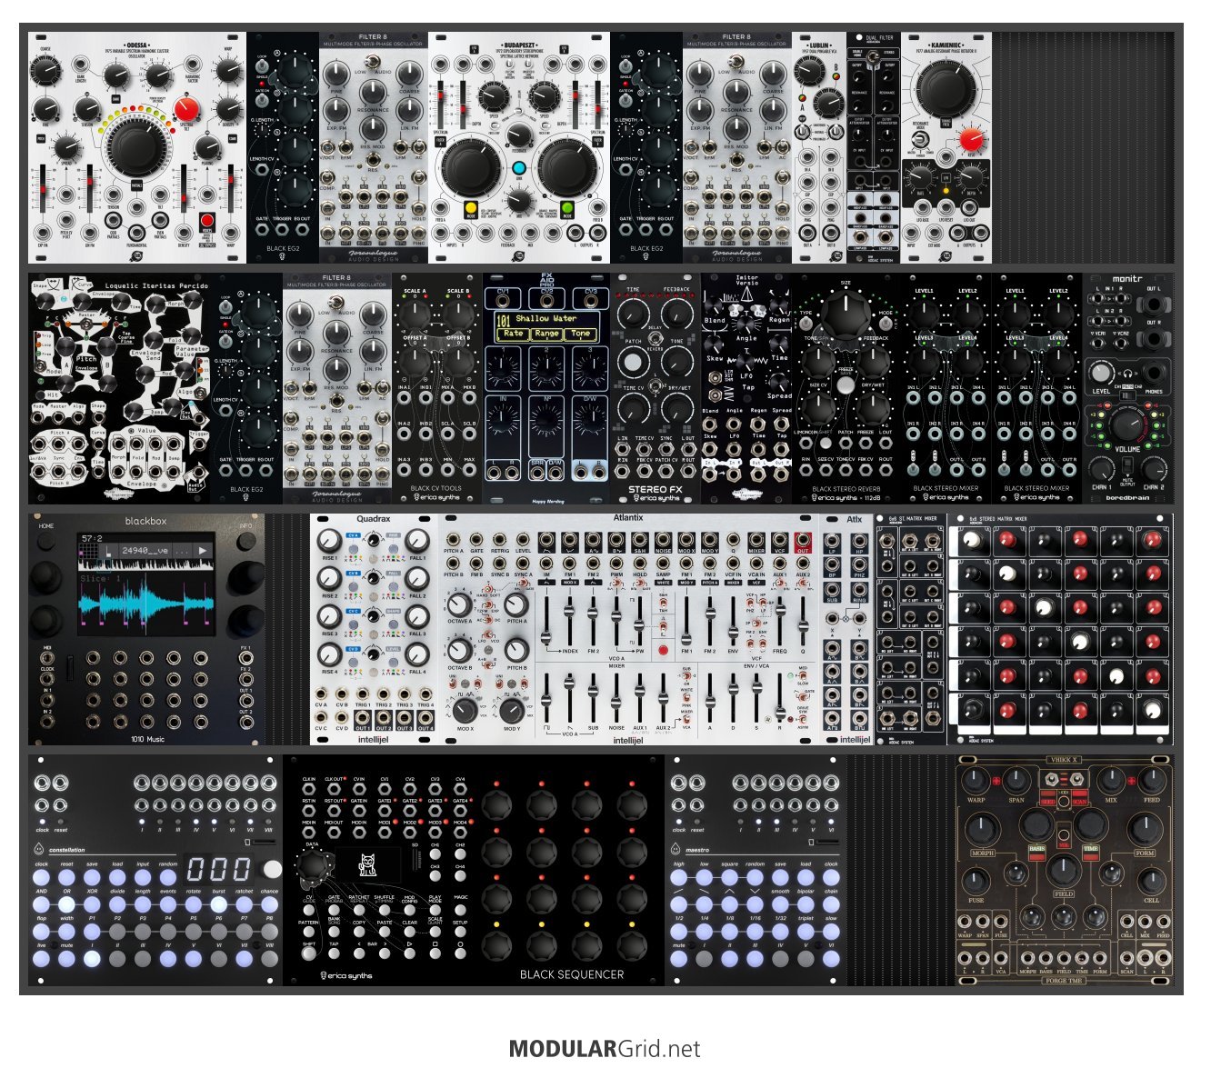Click the Feedback knob on Stereo FX
1211x1068 pixels.
click(677, 314)
